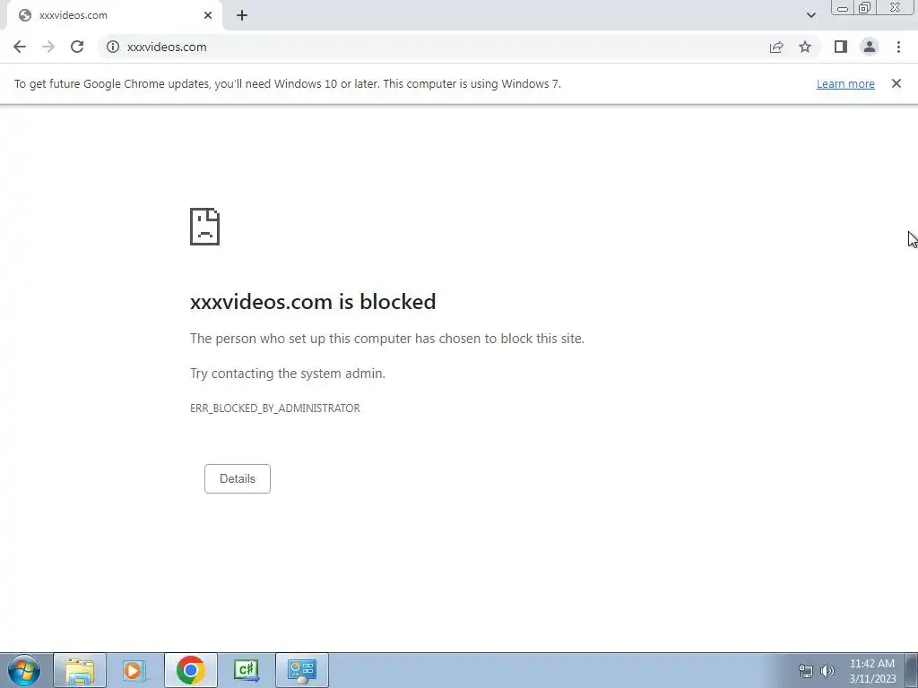Open the control panel taskbar item
This screenshot has height=688, width=918.
(x=301, y=670)
